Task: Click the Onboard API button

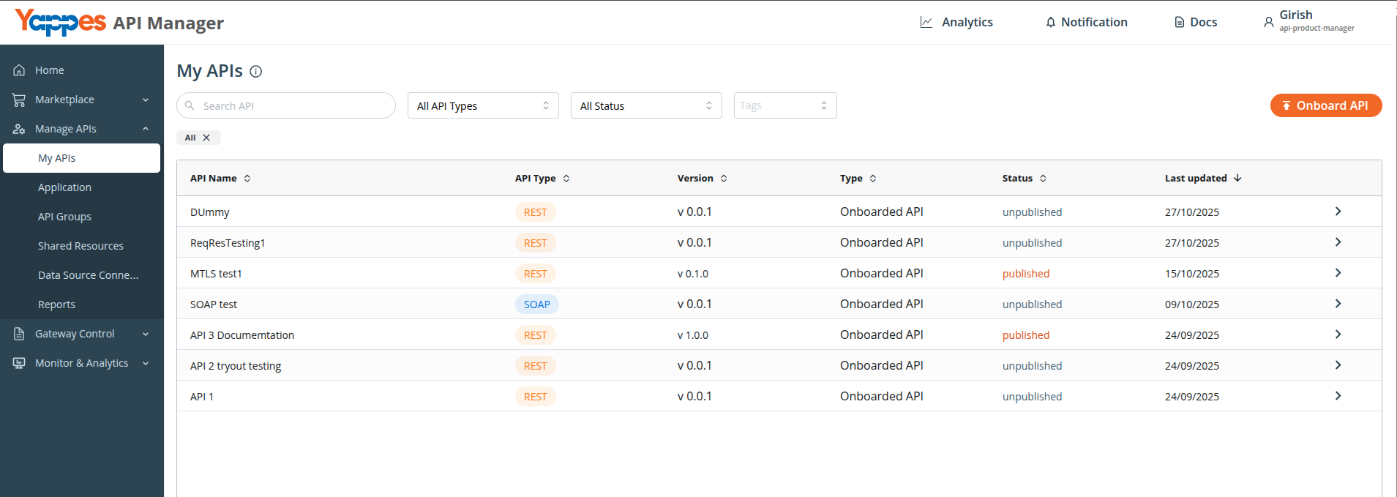Action: point(1326,105)
